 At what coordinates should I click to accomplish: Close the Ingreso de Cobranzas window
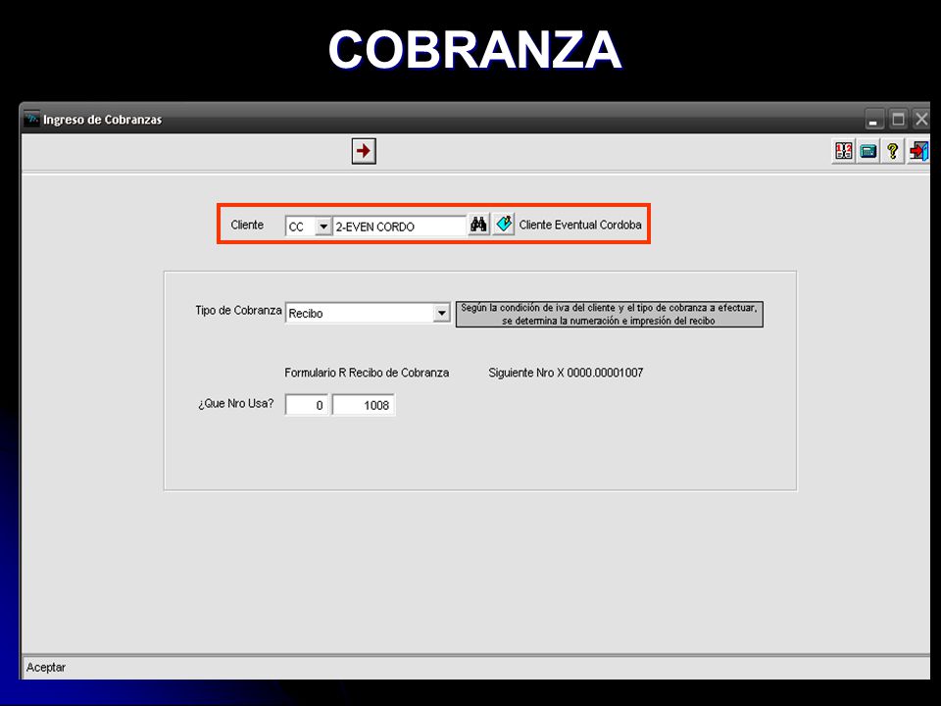[920, 119]
